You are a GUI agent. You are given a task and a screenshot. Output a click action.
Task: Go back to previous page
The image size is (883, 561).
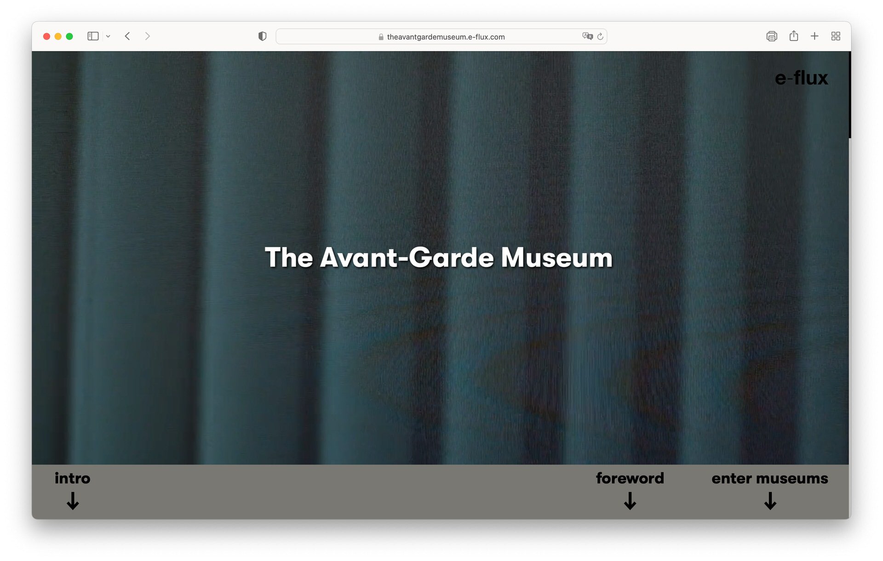tap(127, 36)
